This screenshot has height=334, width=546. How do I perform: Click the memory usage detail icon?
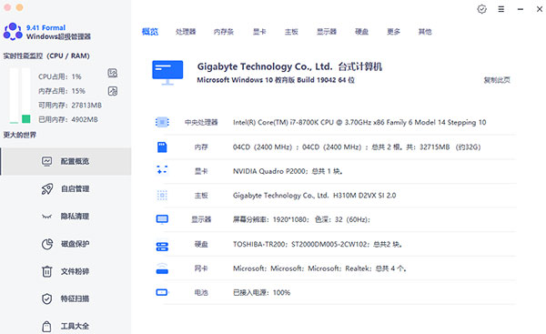[113, 91]
